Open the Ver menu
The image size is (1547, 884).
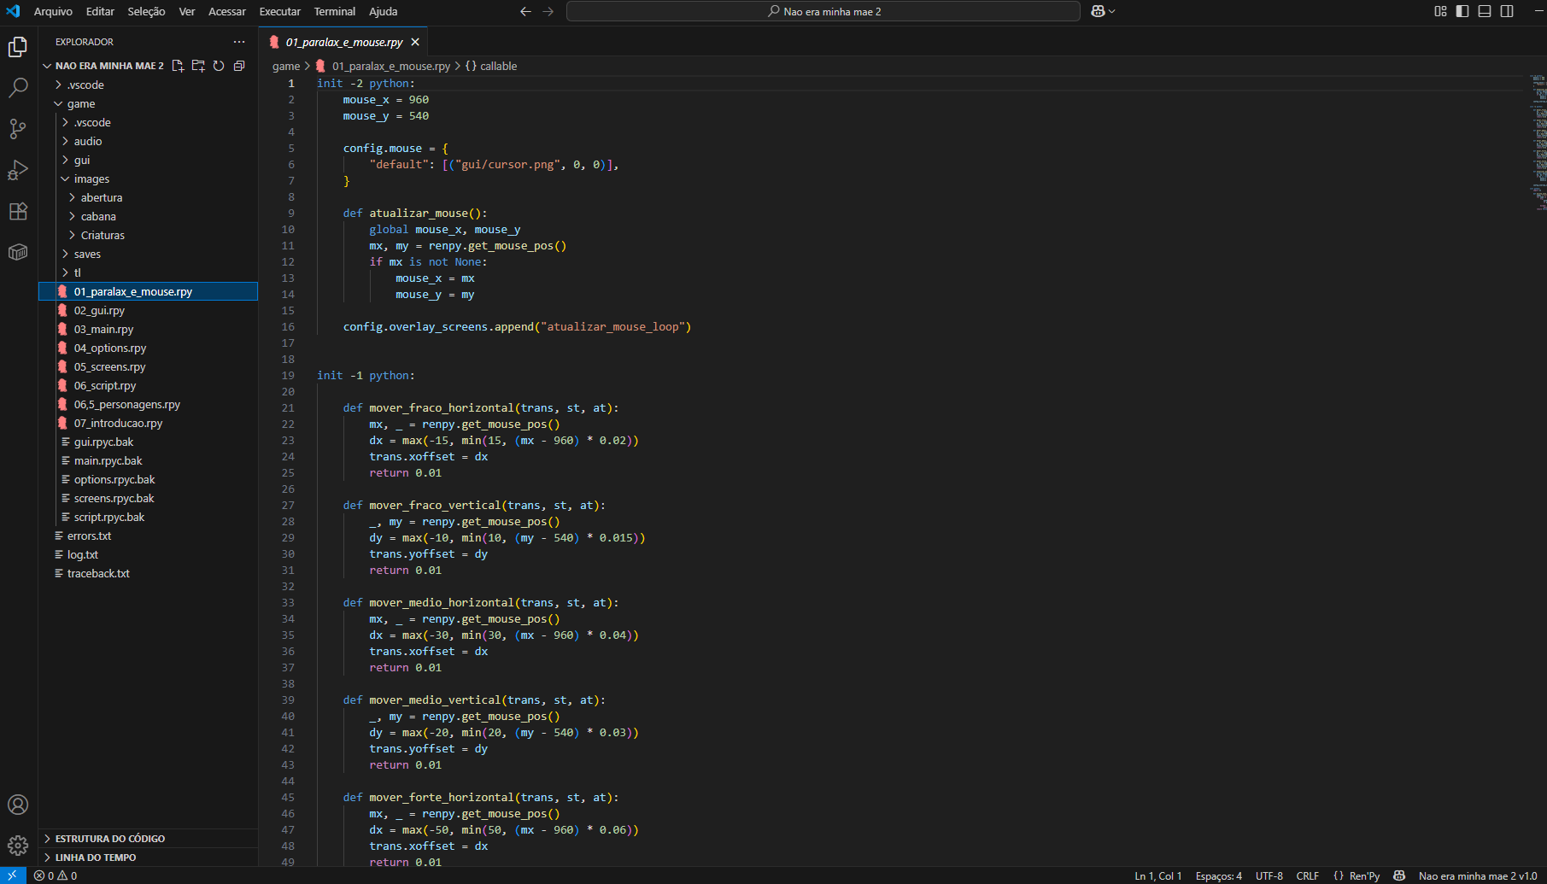[187, 11]
